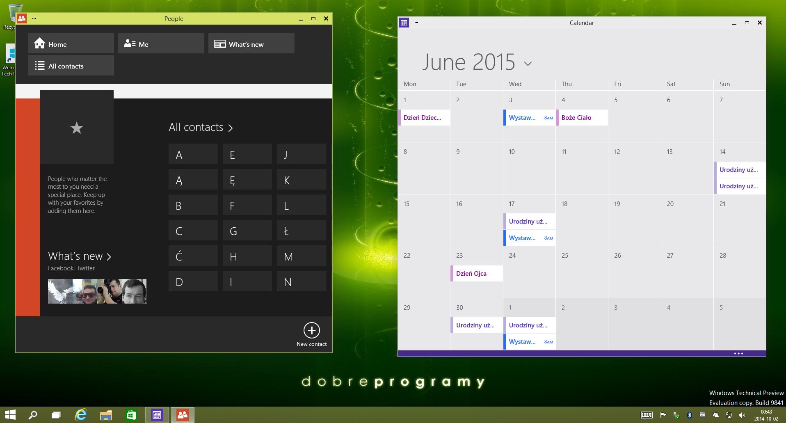This screenshot has width=786, height=423.
Task: Go to Home in the People window
Action: pyautogui.click(x=71, y=43)
